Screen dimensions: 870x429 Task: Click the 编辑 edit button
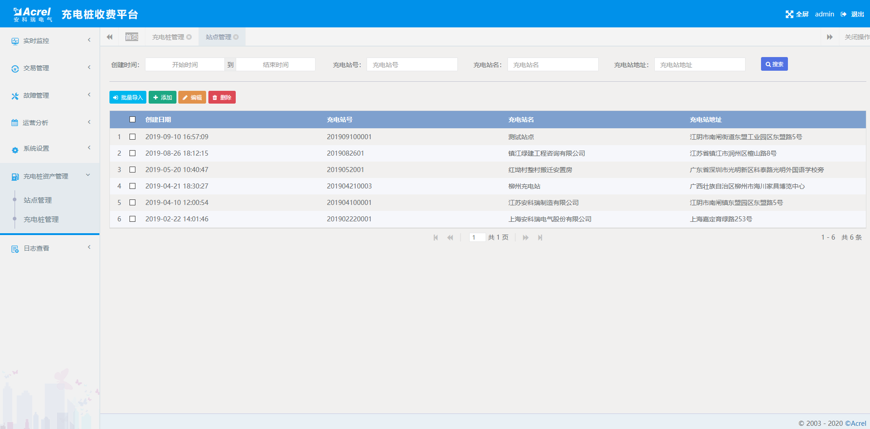click(x=192, y=97)
